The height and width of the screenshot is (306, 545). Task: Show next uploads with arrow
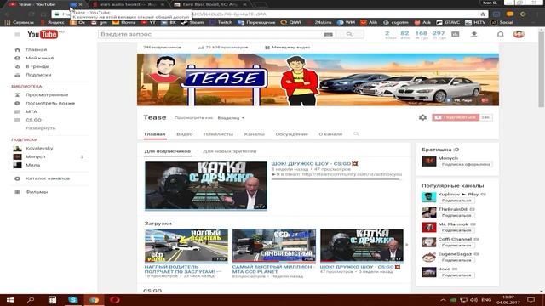(407, 245)
